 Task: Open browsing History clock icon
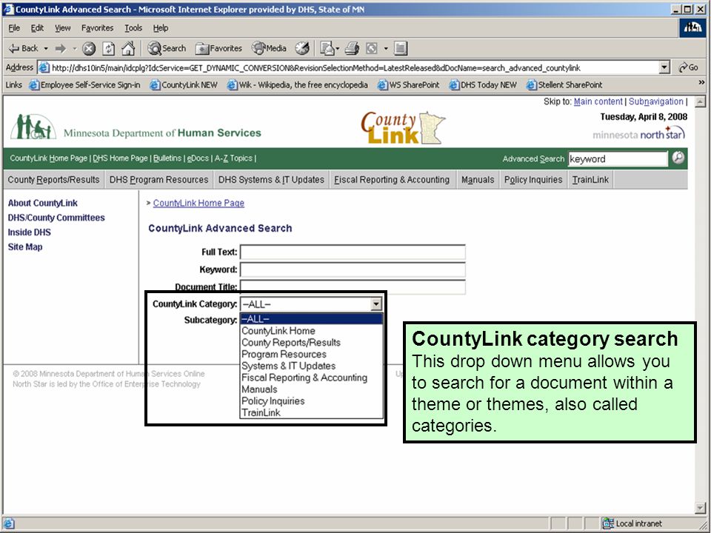(302, 48)
